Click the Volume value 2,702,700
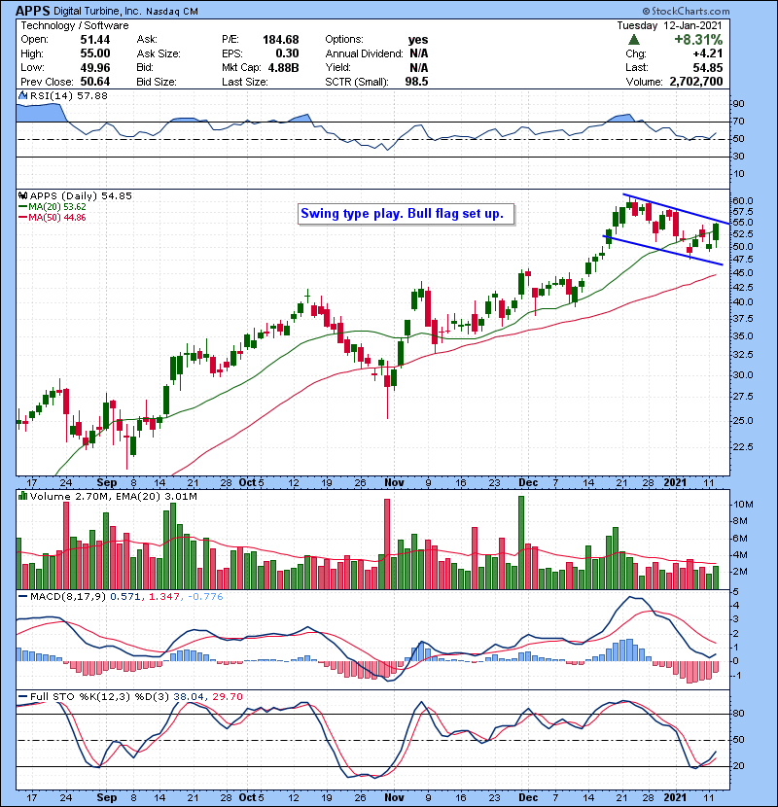The width and height of the screenshot is (778, 807). coord(696,82)
